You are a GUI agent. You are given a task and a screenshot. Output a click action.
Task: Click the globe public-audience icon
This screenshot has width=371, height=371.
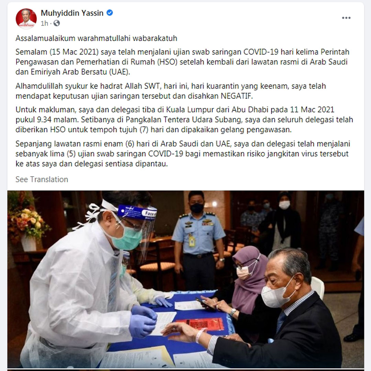point(57,23)
